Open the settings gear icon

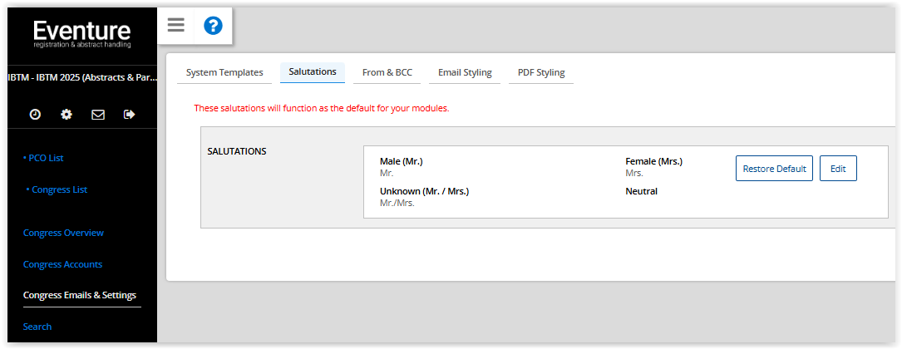click(67, 115)
